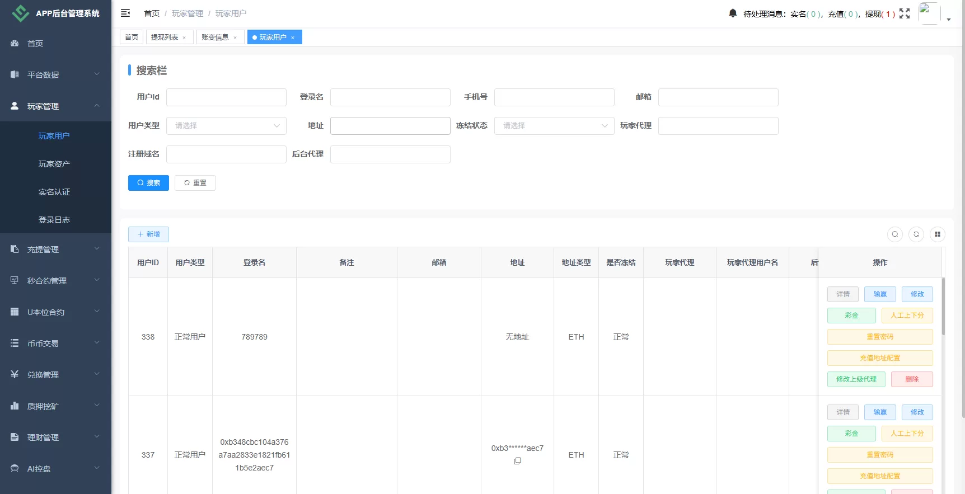Image resolution: width=965 pixels, height=494 pixels.
Task: Click the 登录名 search input field
Action: tap(390, 97)
